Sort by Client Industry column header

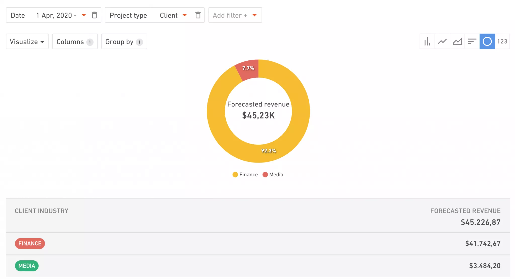click(41, 211)
